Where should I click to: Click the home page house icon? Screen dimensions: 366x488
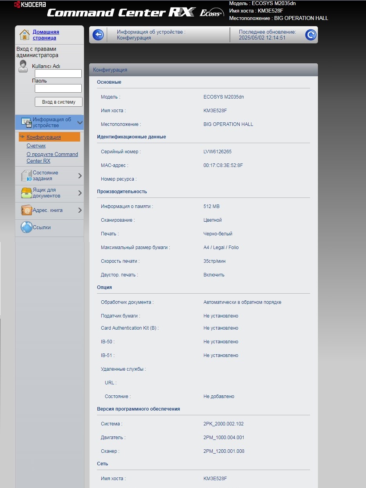coord(25,35)
